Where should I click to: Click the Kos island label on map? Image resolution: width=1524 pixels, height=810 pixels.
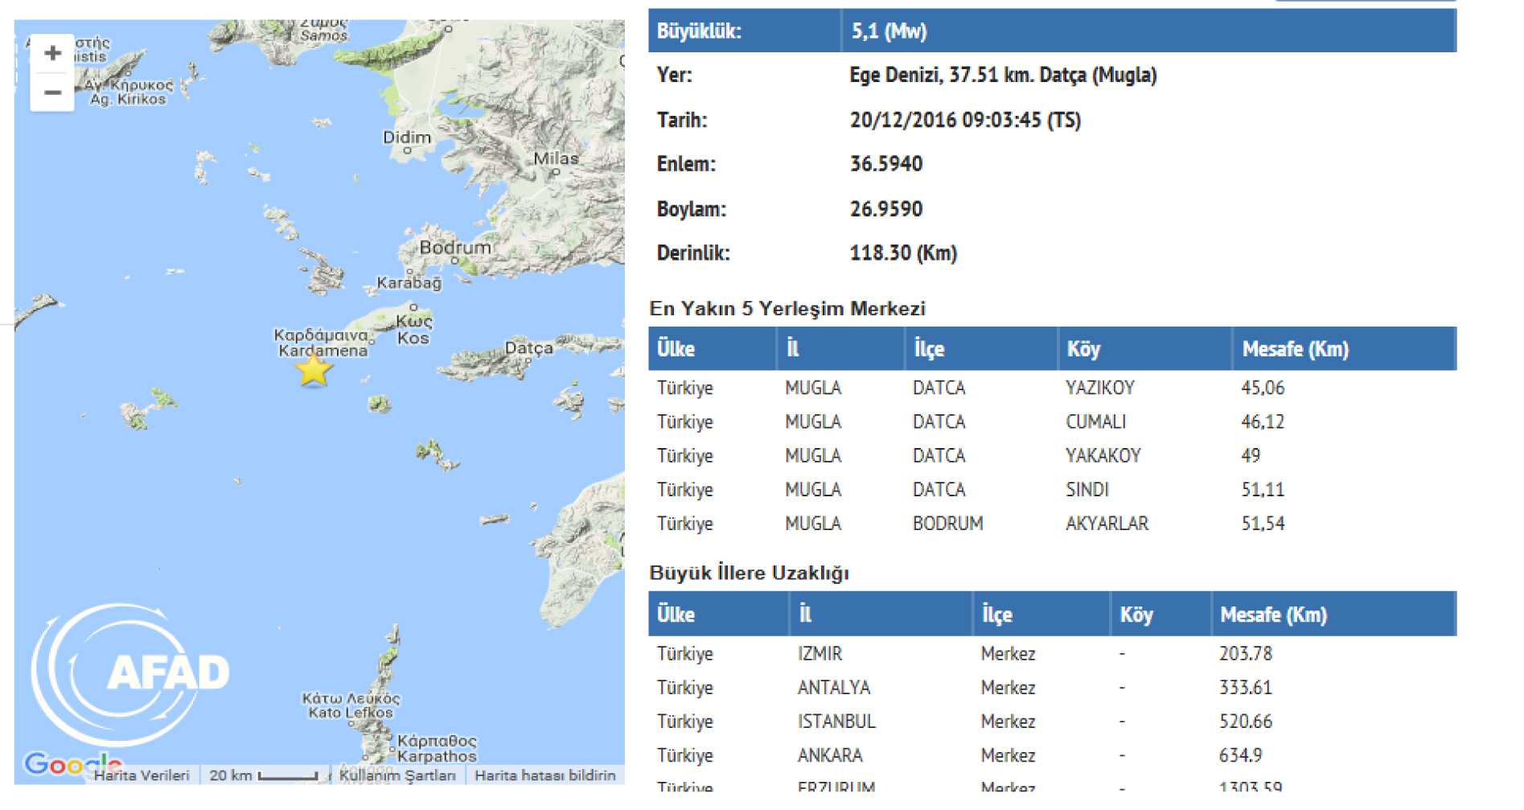413,339
